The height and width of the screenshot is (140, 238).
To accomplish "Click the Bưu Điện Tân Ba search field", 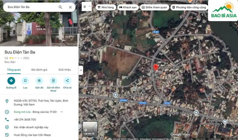I will point(31,7).
